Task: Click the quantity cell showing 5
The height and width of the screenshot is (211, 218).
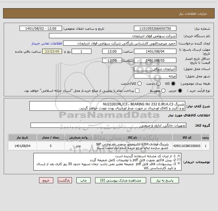Action: pos(51,146)
